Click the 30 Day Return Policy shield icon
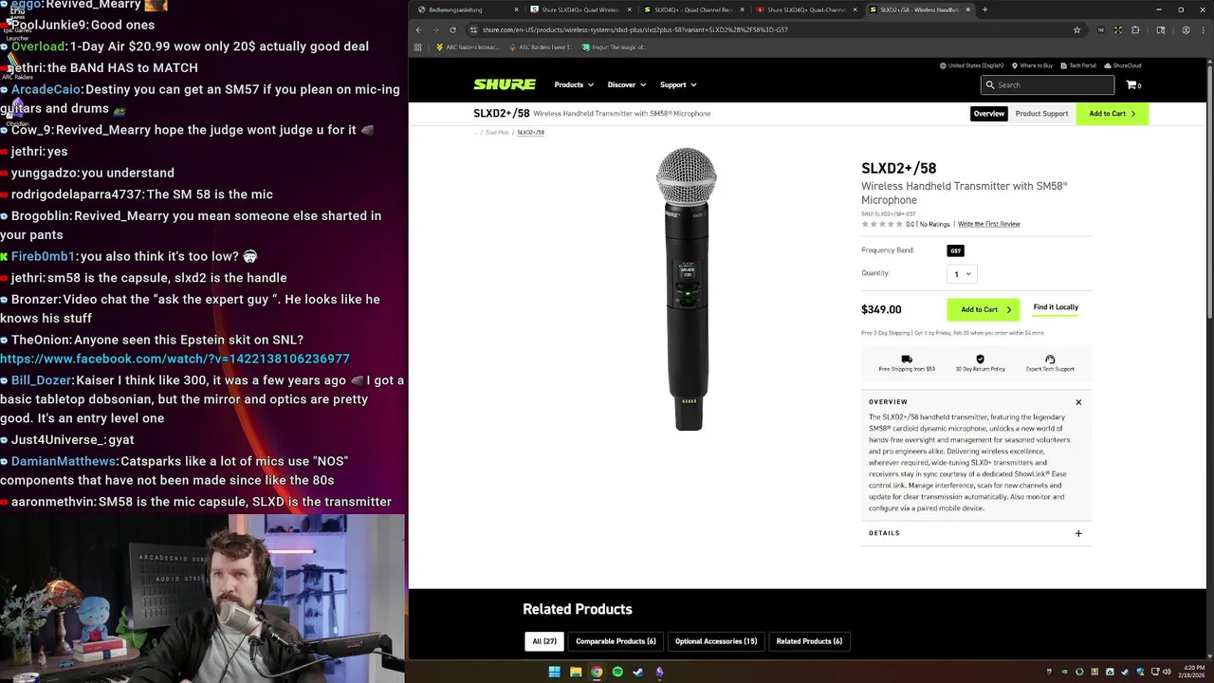 pos(980,360)
